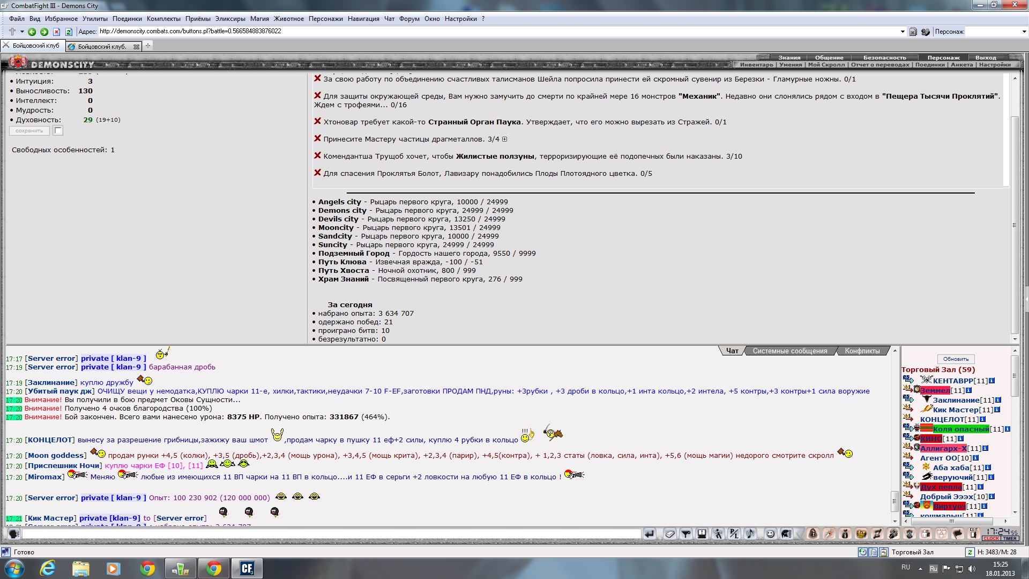Switch to Системные сообщения chat tab
1029x579 pixels.
(789, 351)
